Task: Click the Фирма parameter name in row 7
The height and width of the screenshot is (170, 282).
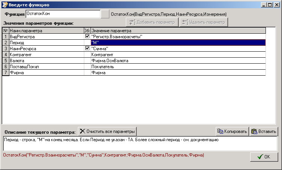Action: (17, 73)
